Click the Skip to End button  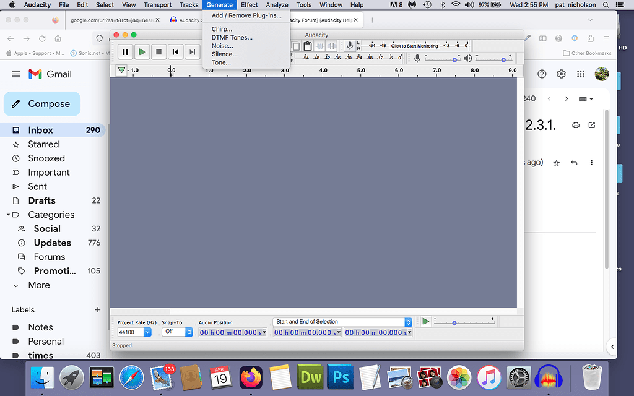pos(192,52)
